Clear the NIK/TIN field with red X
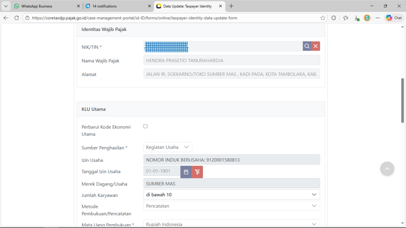406x228 pixels. pos(316,46)
